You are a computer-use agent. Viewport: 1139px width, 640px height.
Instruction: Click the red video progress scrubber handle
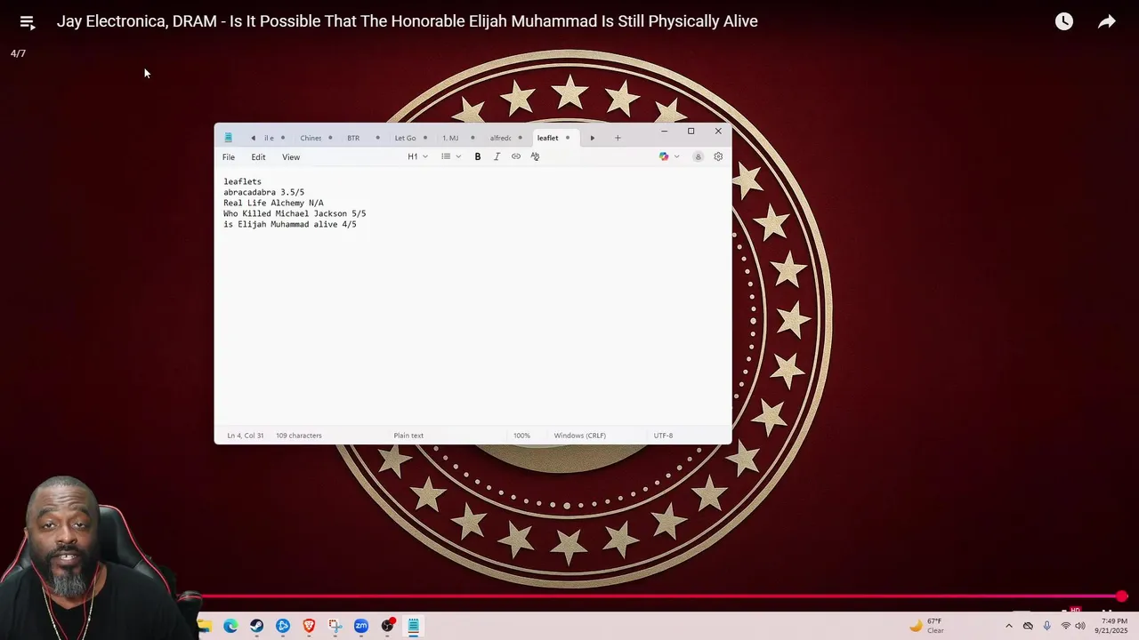(1122, 596)
